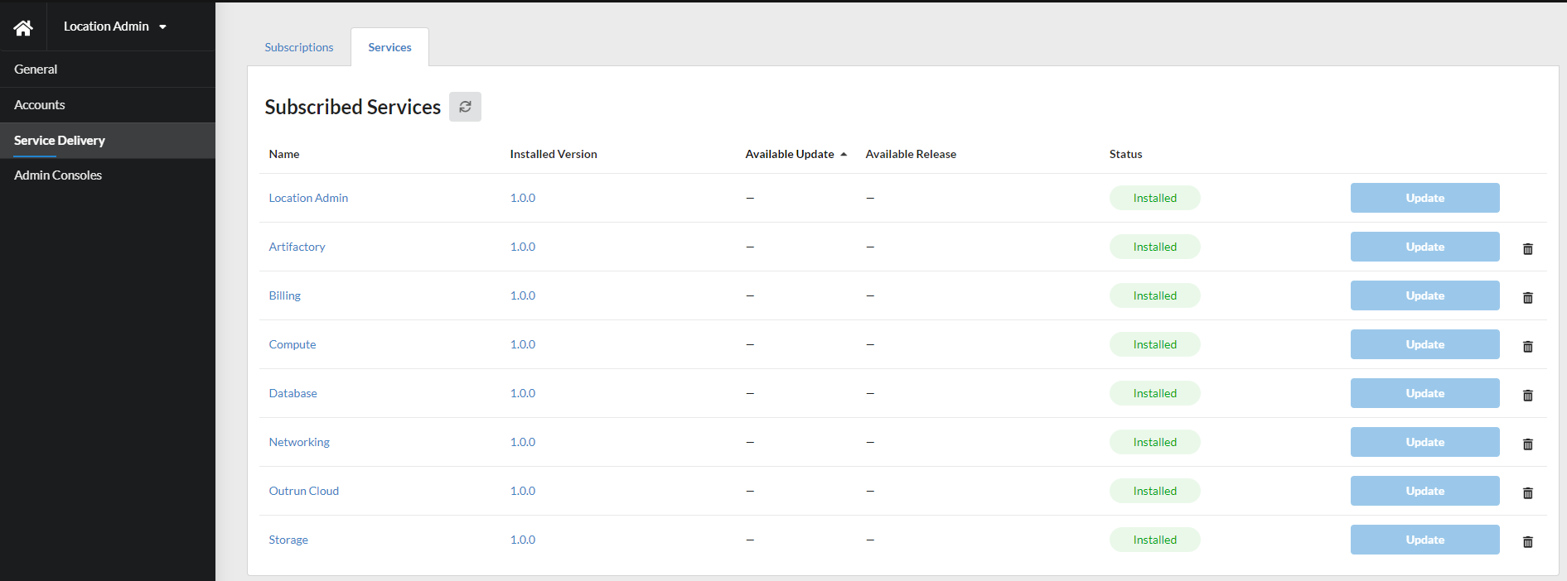Click trash icon for Billing service

(x=1527, y=297)
